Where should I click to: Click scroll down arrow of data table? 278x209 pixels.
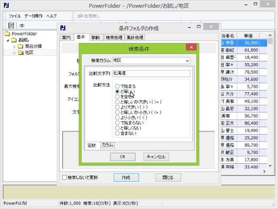click(x=270, y=165)
